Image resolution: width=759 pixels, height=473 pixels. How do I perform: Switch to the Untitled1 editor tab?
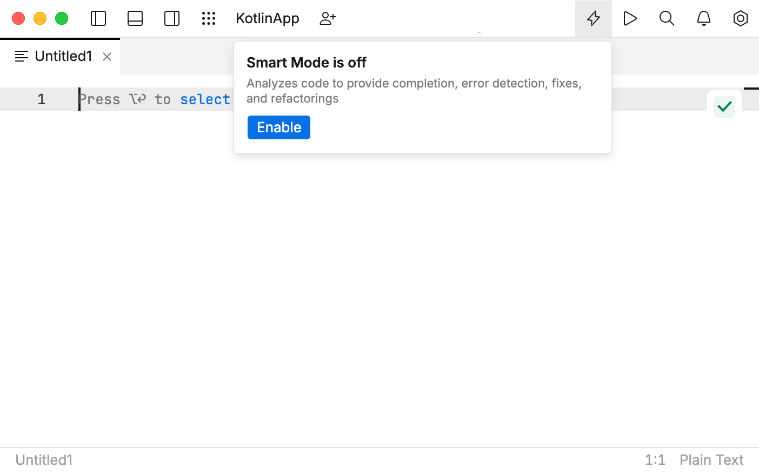(63, 56)
